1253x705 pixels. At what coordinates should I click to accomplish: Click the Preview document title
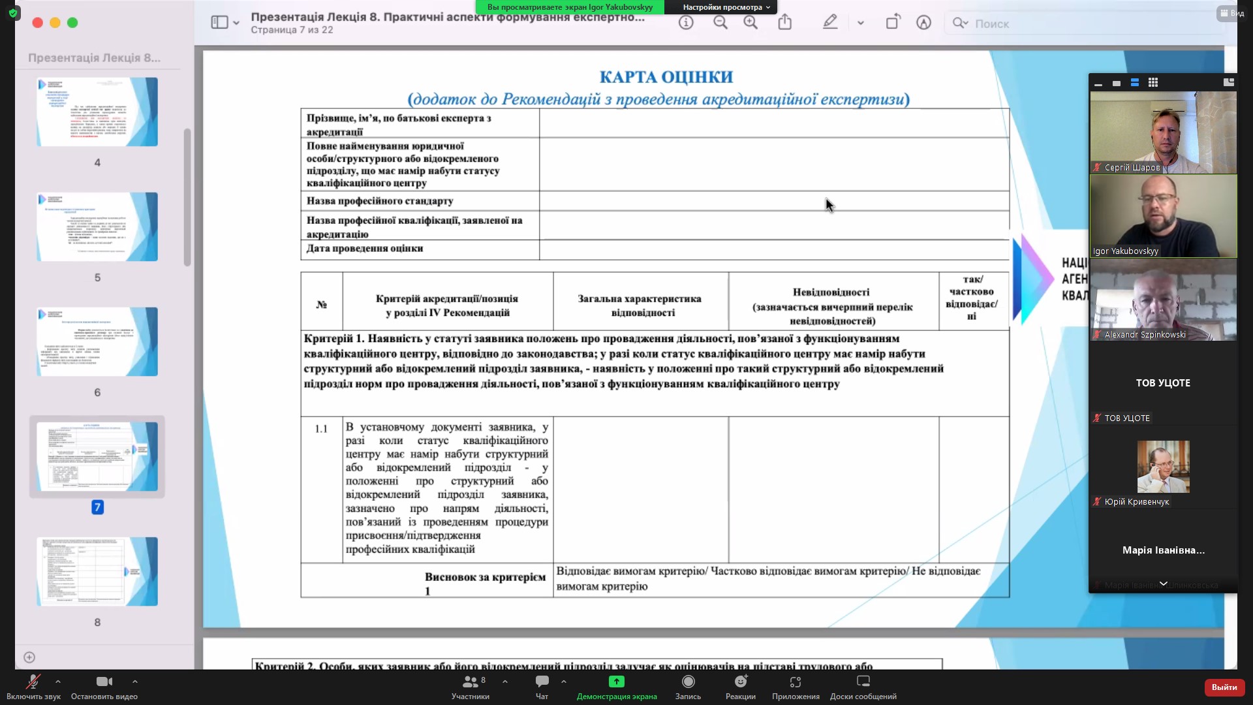pyautogui.click(x=448, y=17)
